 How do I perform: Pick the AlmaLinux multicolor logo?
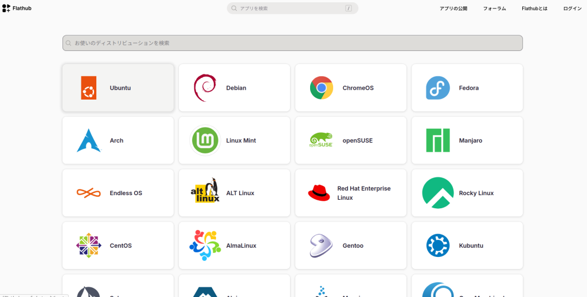point(205,245)
